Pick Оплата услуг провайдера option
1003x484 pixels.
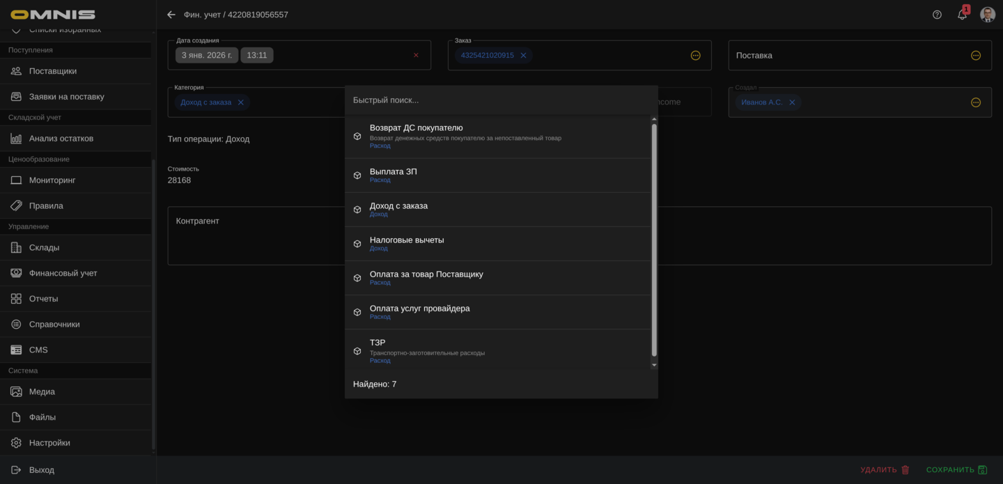pos(419,309)
